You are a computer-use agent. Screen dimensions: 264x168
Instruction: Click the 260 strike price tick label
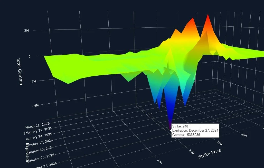pyautogui.click(x=219, y=143)
